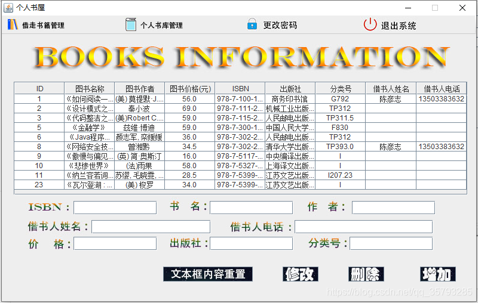Select price 56.0 cell
This screenshot has width=478, height=303.
189,99
